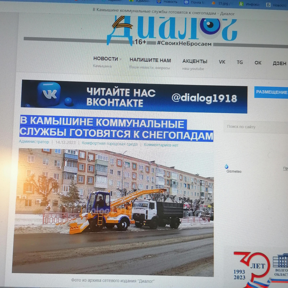This screenshot has height=288, width=288.
Task: Click the Gismeteo water drop icon
Action: coord(226,166)
